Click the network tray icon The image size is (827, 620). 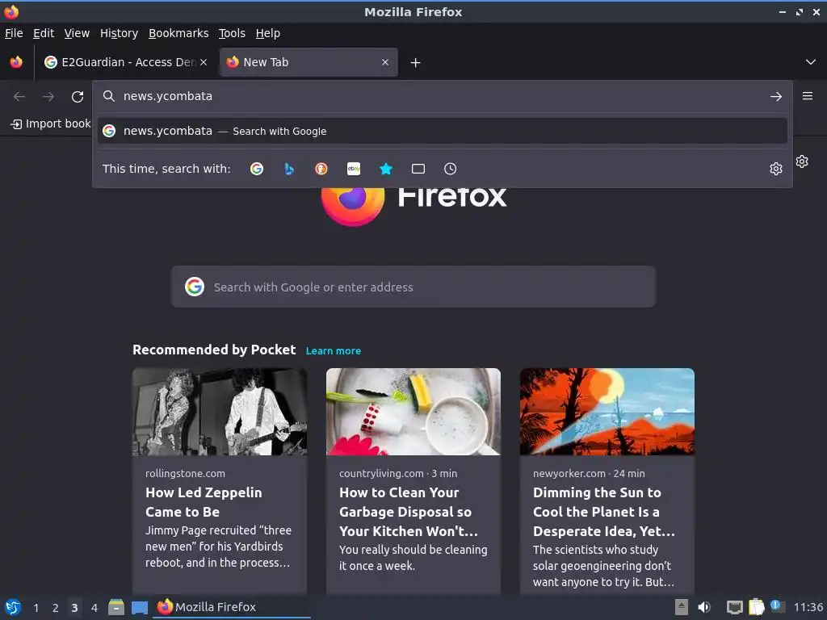pyautogui.click(x=735, y=607)
